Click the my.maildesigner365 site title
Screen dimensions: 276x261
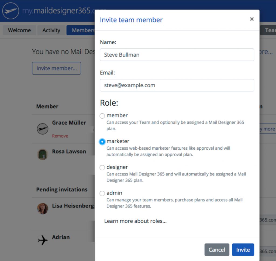(x=58, y=11)
